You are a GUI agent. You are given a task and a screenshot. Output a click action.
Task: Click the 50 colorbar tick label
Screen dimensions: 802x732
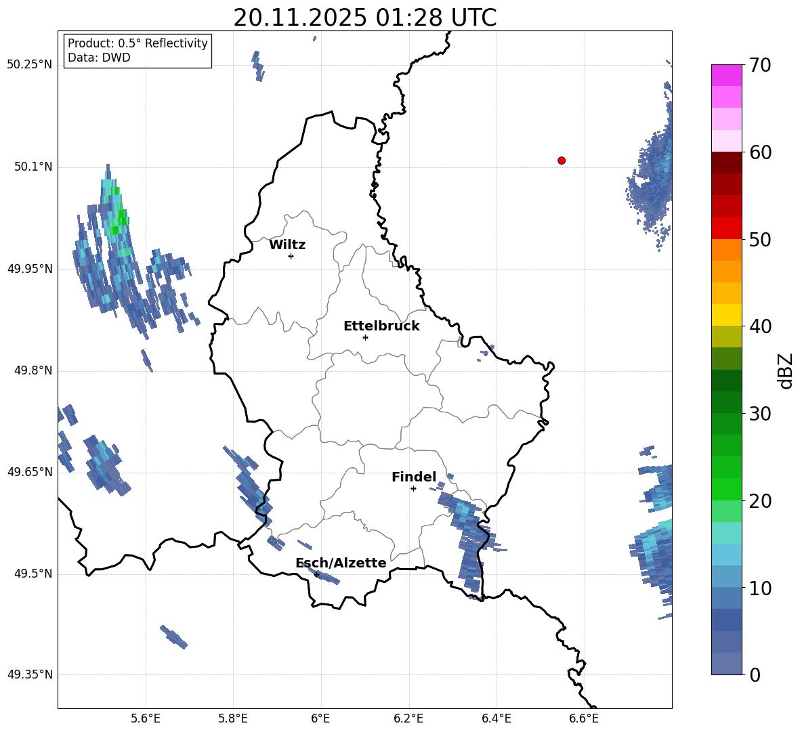pos(760,239)
